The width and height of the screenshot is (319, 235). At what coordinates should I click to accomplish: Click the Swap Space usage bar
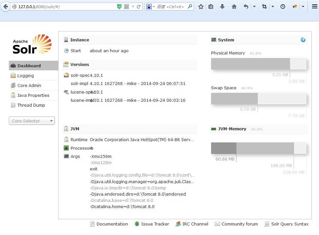pos(259,99)
